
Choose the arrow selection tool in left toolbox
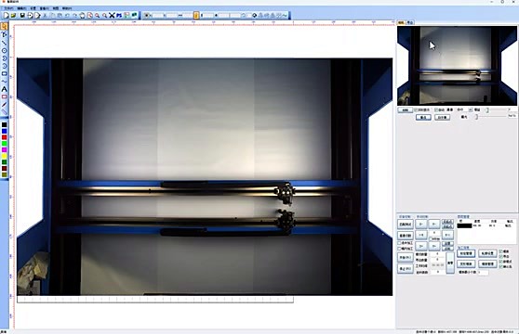(x=4, y=27)
